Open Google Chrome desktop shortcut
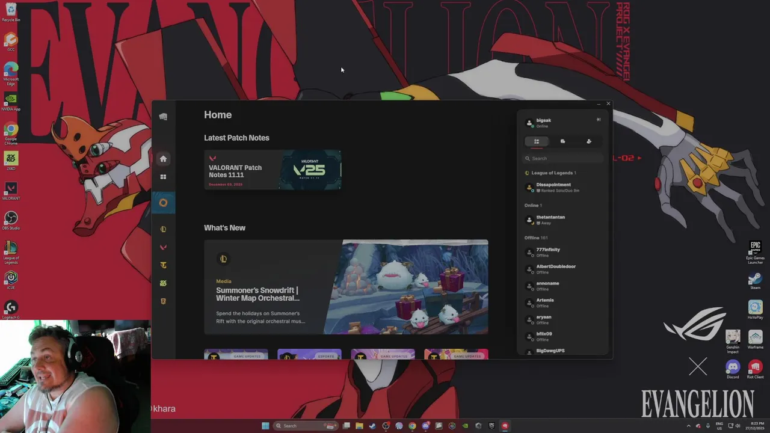Image resolution: width=770 pixels, height=433 pixels. point(11,134)
